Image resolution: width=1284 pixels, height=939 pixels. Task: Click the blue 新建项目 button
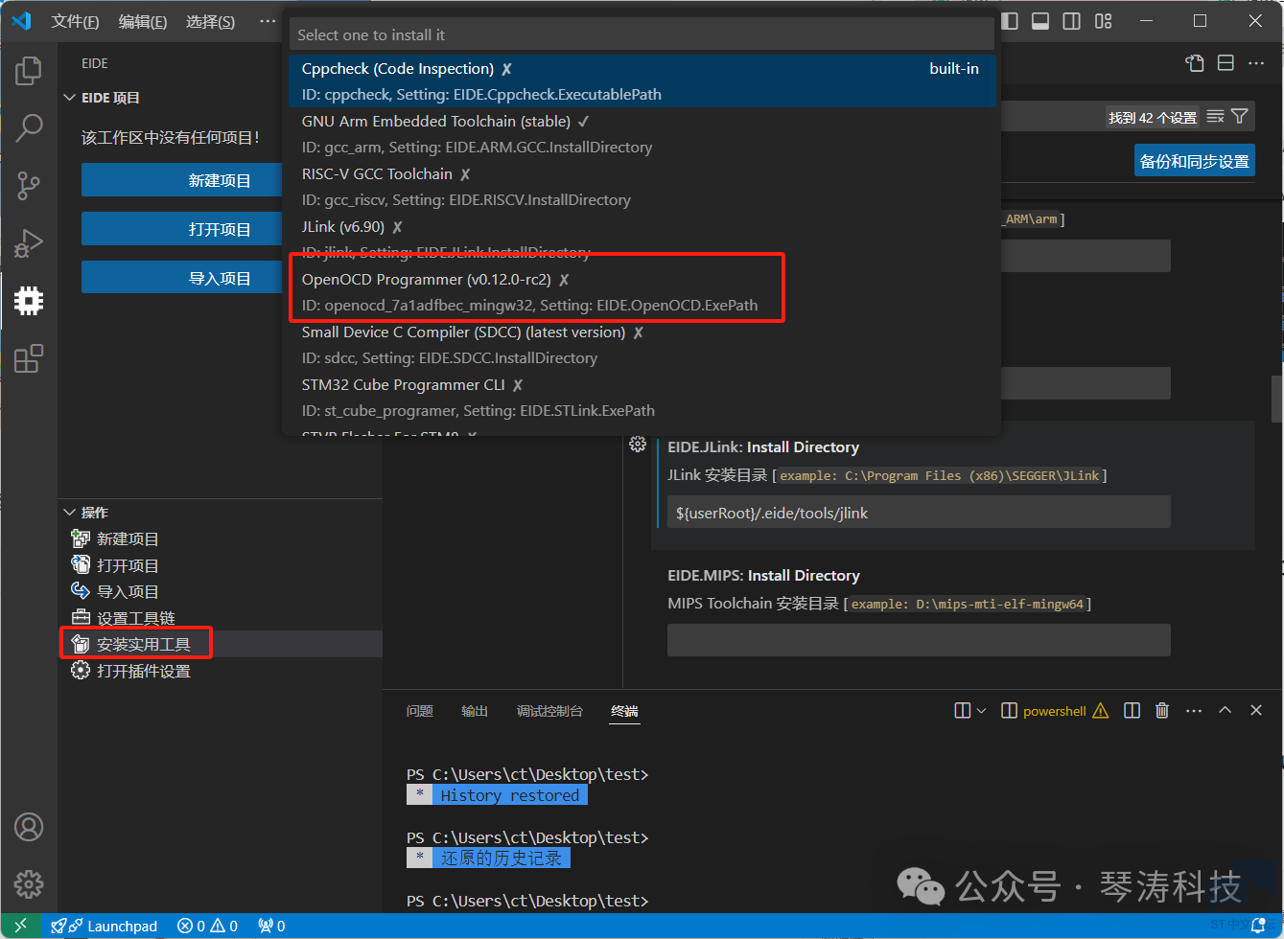(181, 180)
